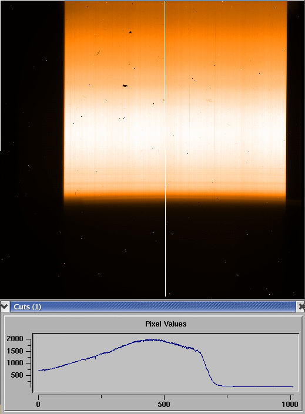
Task: Click the 1500 label on the y-axis
Action: coord(15,351)
